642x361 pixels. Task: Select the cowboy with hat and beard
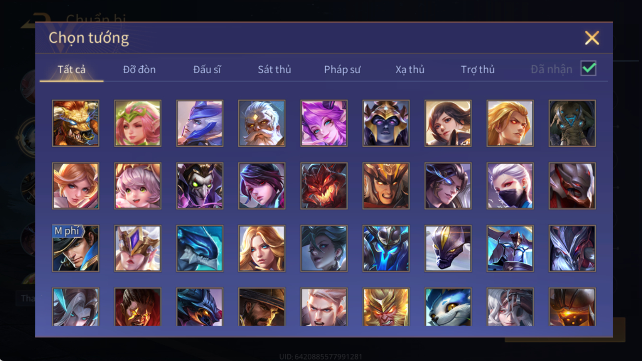262,307
